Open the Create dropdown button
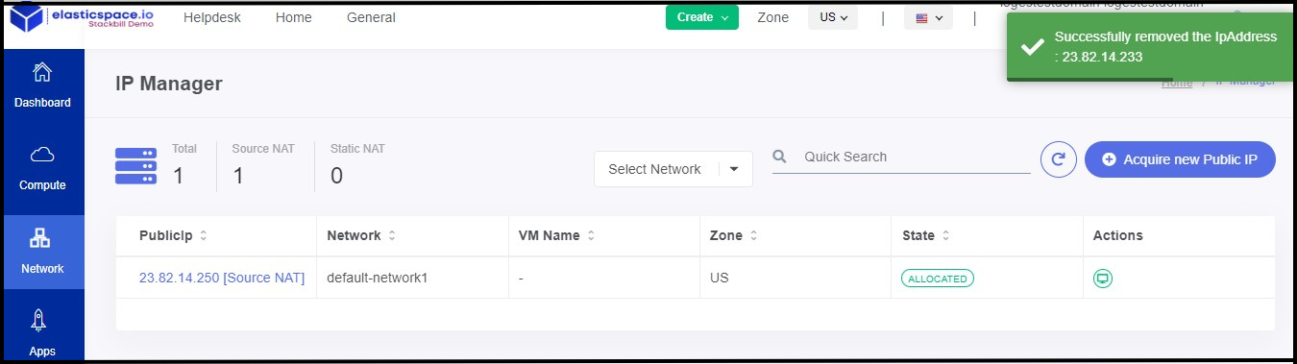 702,17
